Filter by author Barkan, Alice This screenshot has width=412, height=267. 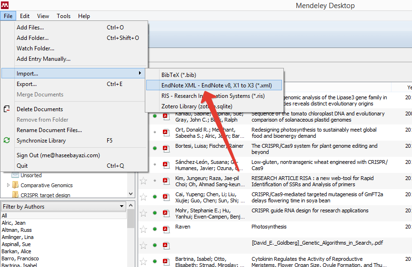16,251
